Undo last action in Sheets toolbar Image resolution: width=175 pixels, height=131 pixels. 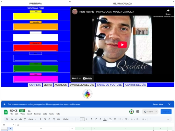(x=12, y=119)
